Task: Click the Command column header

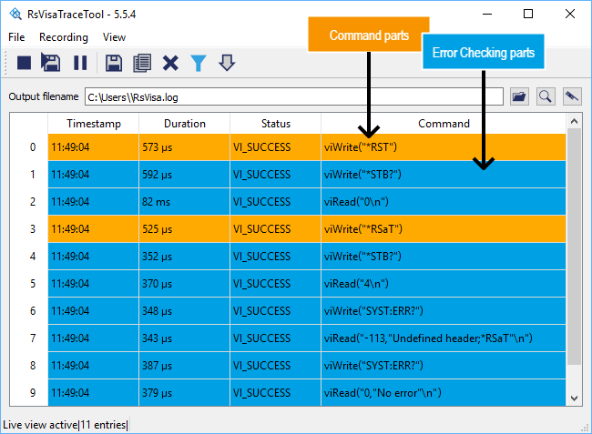Action: pyautogui.click(x=444, y=124)
